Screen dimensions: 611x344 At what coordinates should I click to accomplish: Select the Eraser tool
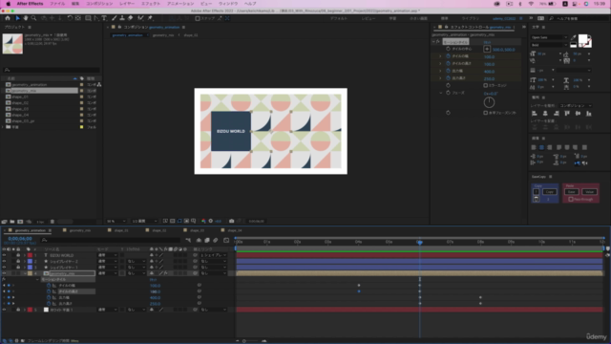[x=131, y=18]
